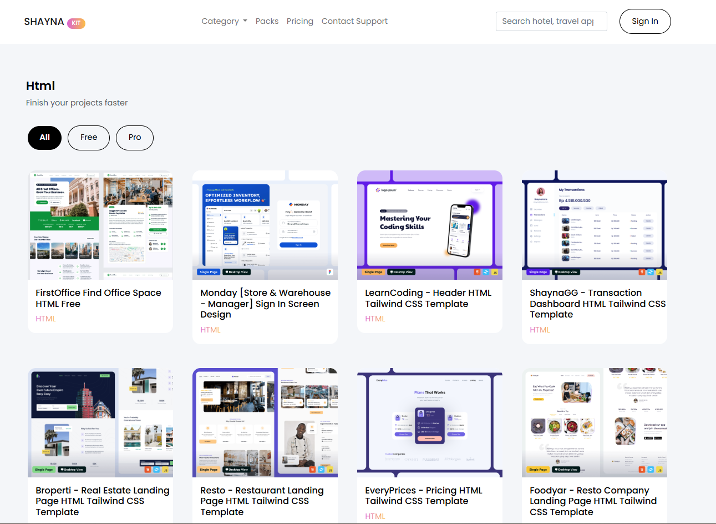Select the All filter pill
716x524 pixels.
tap(45, 138)
